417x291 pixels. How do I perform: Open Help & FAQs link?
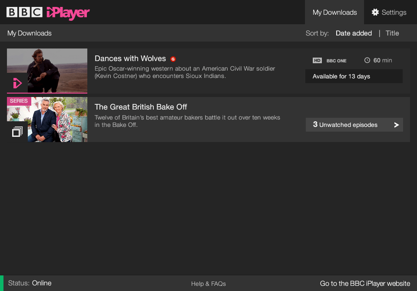pos(208,284)
